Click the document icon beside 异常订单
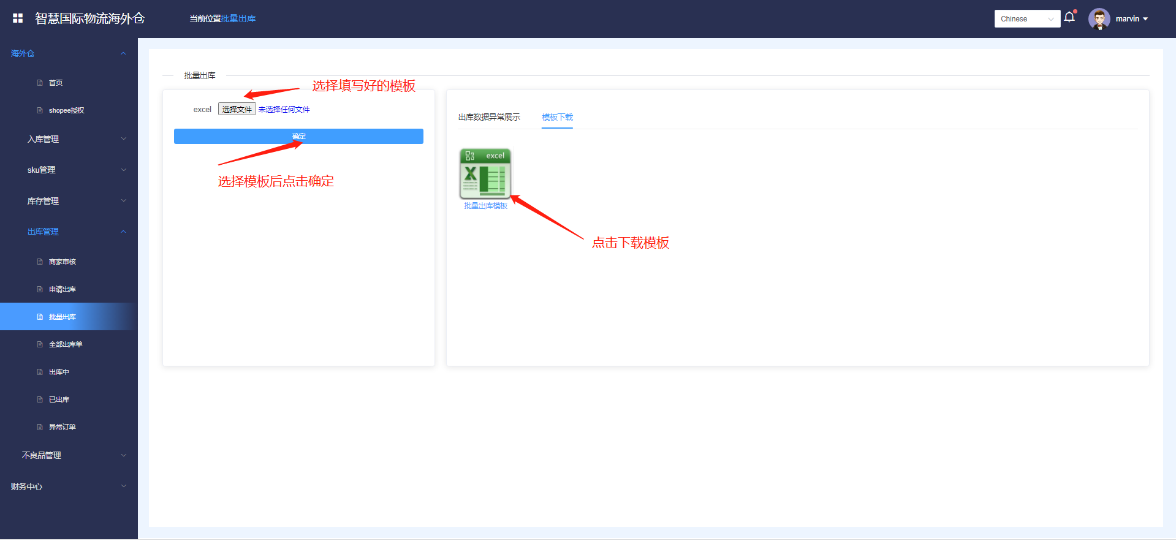The height and width of the screenshot is (541, 1176). 40,427
